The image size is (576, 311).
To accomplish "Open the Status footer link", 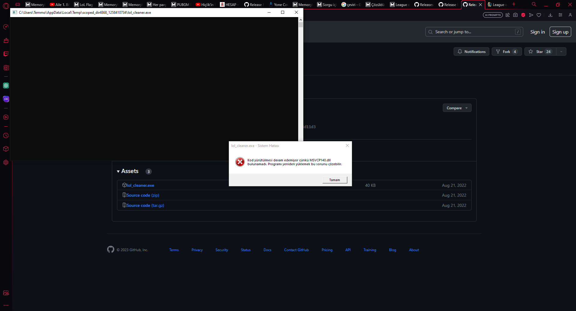I will [246, 250].
